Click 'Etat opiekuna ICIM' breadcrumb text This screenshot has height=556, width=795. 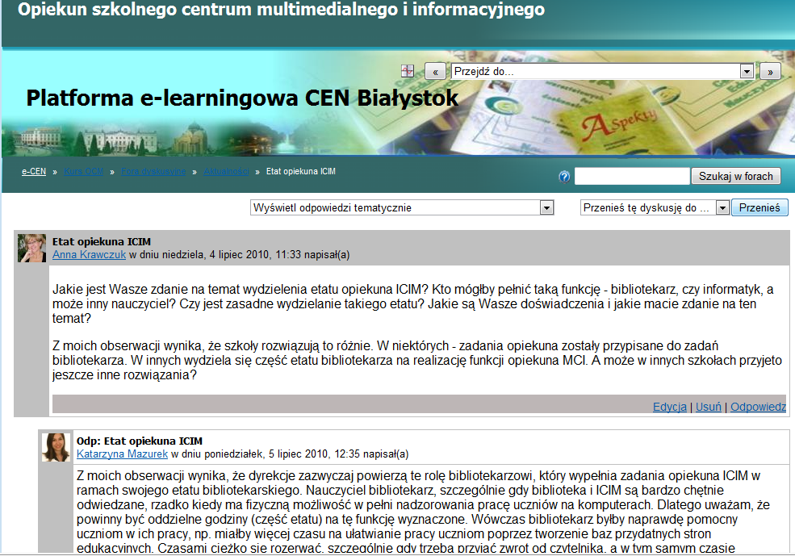301,171
